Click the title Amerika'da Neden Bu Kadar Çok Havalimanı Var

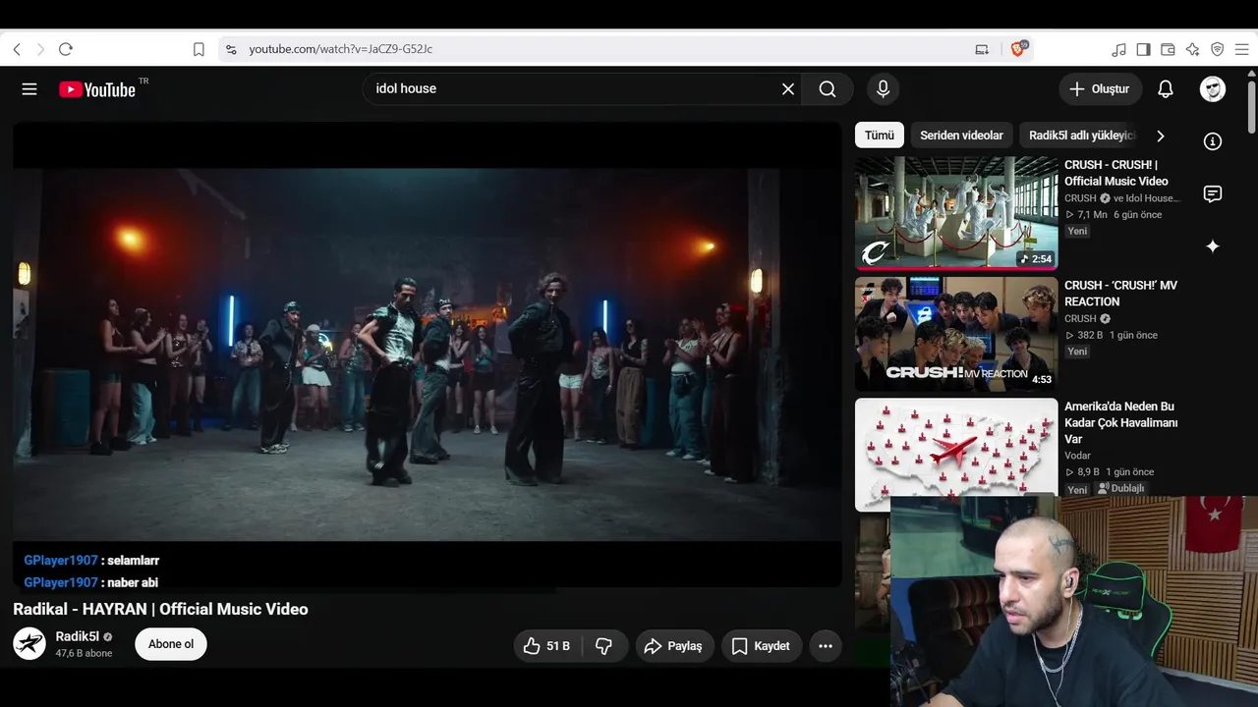[1120, 422]
